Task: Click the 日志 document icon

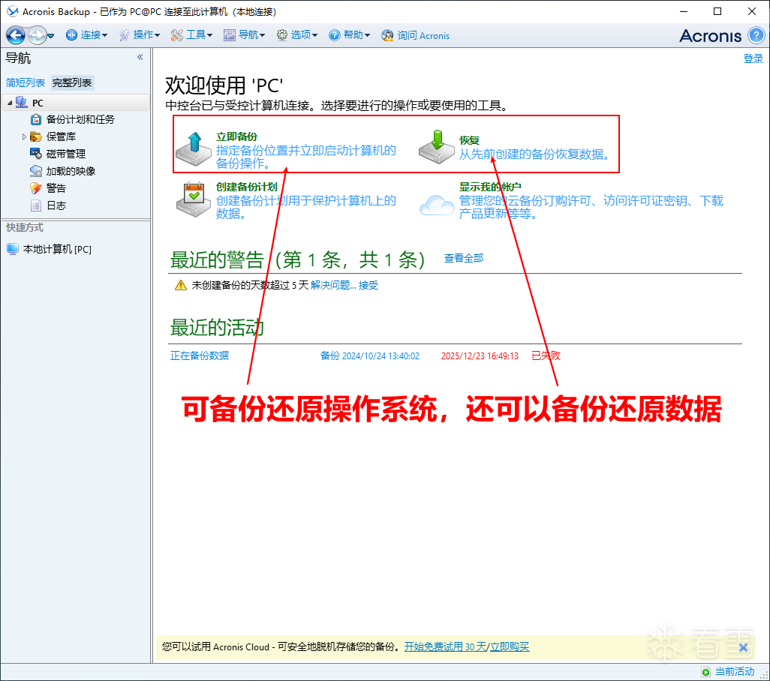Action: [36, 205]
